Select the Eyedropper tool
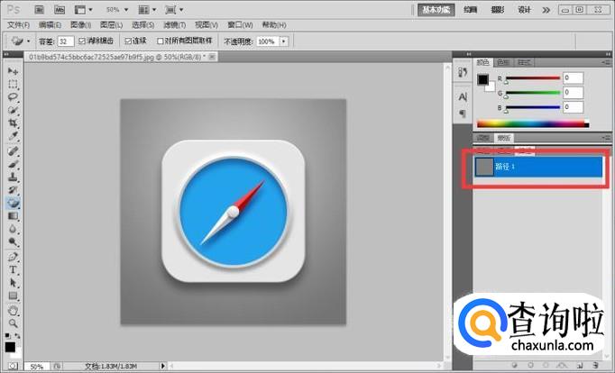This screenshot has width=615, height=373. coord(13,136)
